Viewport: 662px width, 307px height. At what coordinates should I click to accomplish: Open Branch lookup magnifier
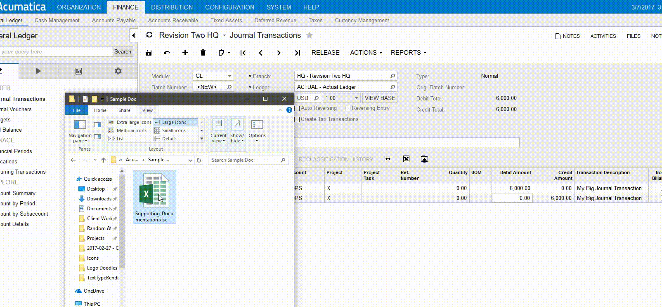click(393, 76)
